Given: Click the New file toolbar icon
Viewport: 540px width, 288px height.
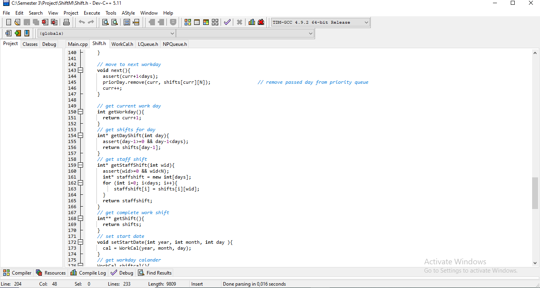Looking at the screenshot, I should (x=8, y=22).
